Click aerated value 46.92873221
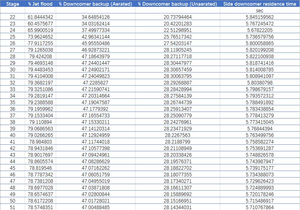 tap(95, 50)
